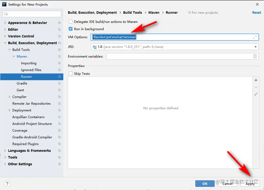Click the Environment variables input field

(x=182, y=56)
